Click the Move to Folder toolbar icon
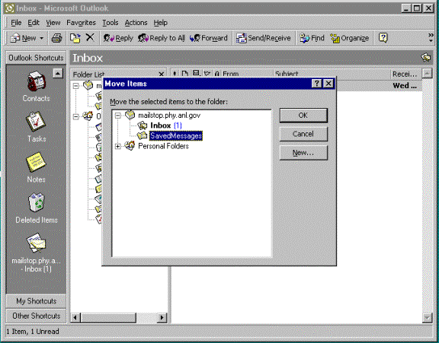 (x=75, y=38)
